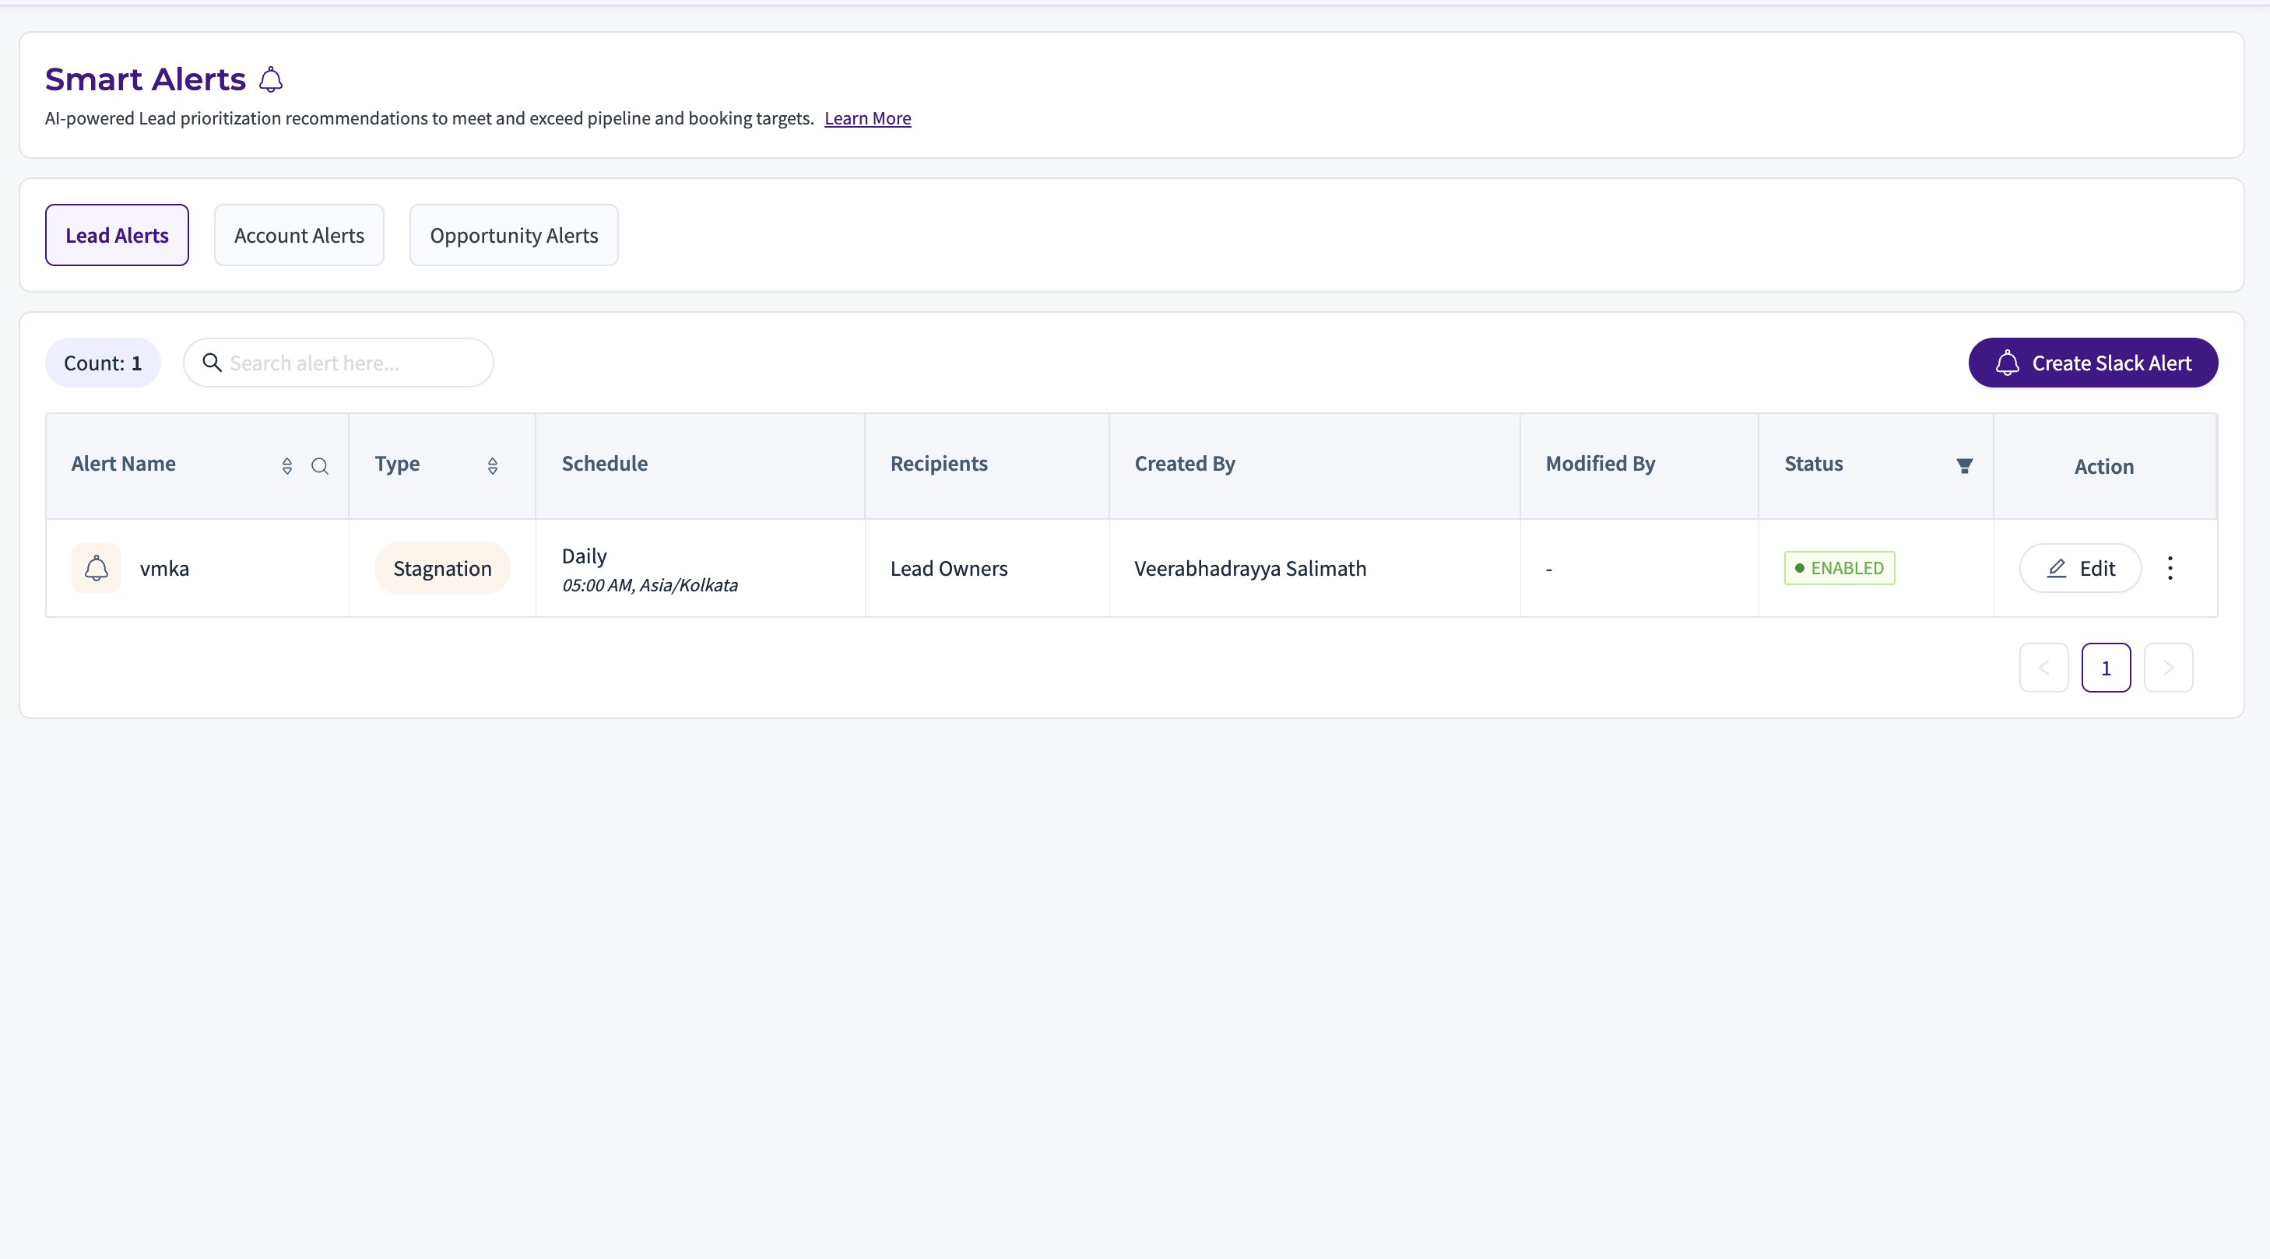Open the Status column filter funnel
This screenshot has width=2270, height=1259.
point(1964,465)
